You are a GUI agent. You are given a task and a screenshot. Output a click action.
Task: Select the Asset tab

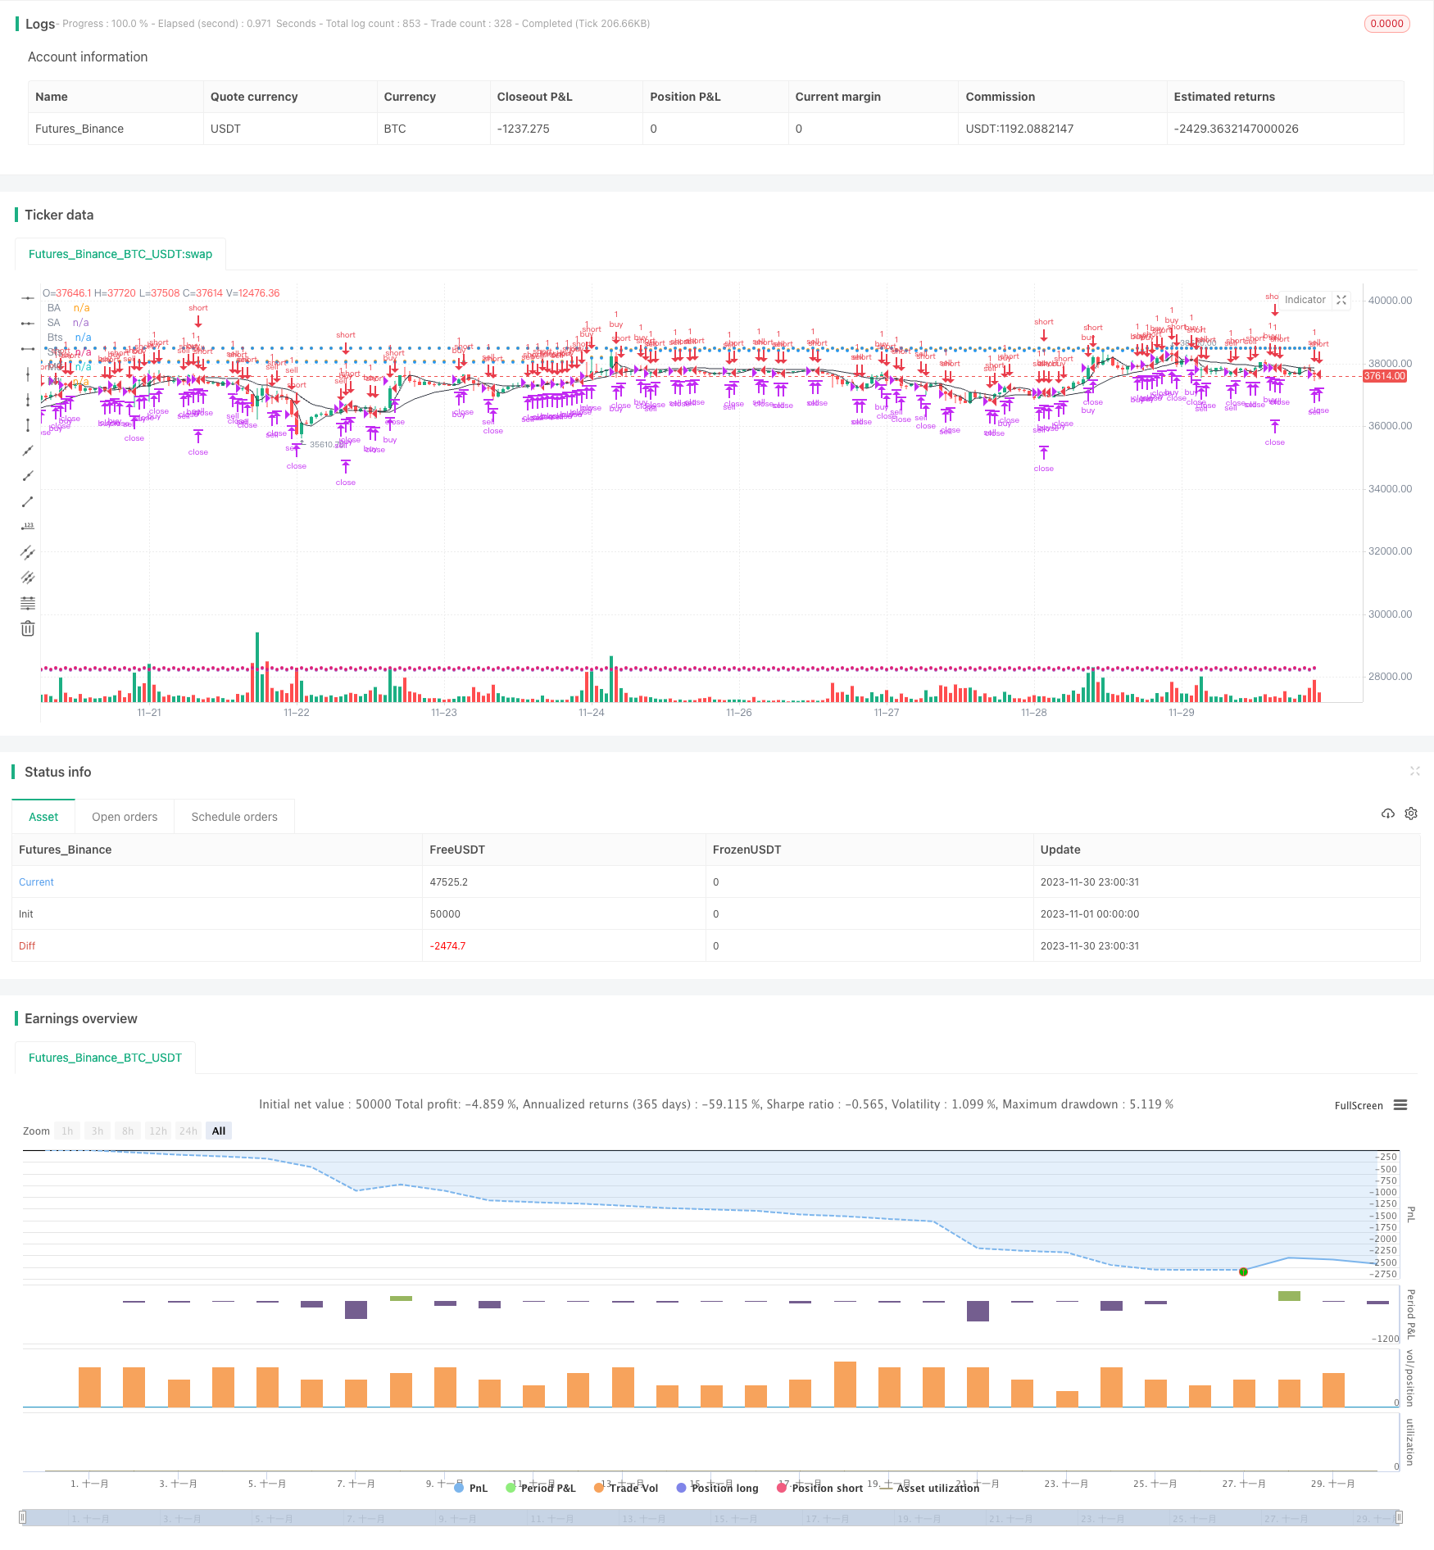coord(43,817)
